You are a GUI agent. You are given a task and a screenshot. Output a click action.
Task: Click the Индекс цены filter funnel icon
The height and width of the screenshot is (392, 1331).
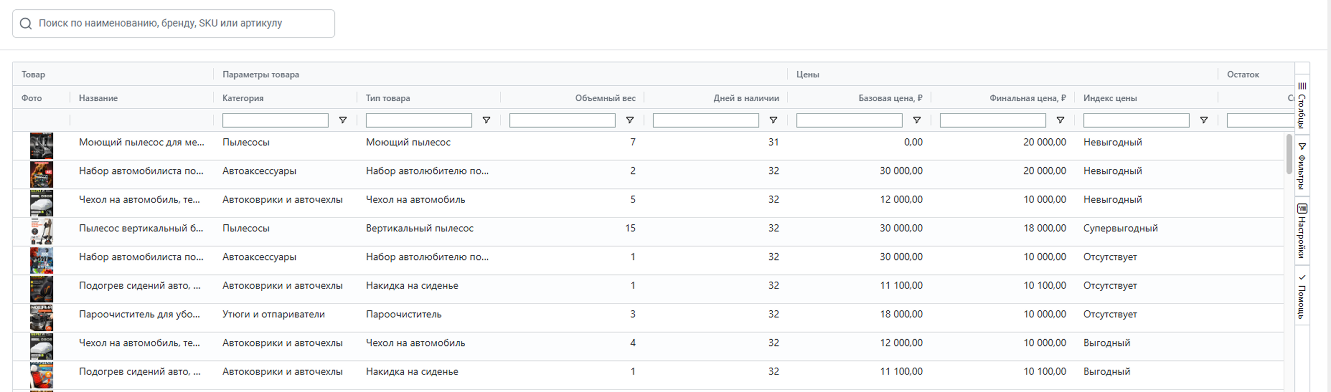click(1203, 120)
